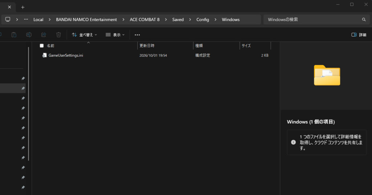This screenshot has height=195, width=372.
Task: Click the delete trash can icon
Action: 58,35
